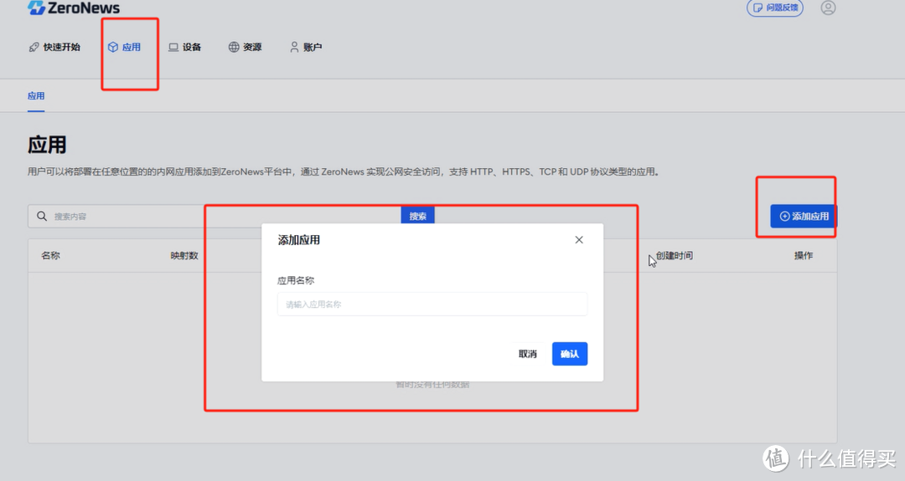Click the 请输入应用名称 input field
This screenshot has height=481, width=905.
pyautogui.click(x=432, y=304)
